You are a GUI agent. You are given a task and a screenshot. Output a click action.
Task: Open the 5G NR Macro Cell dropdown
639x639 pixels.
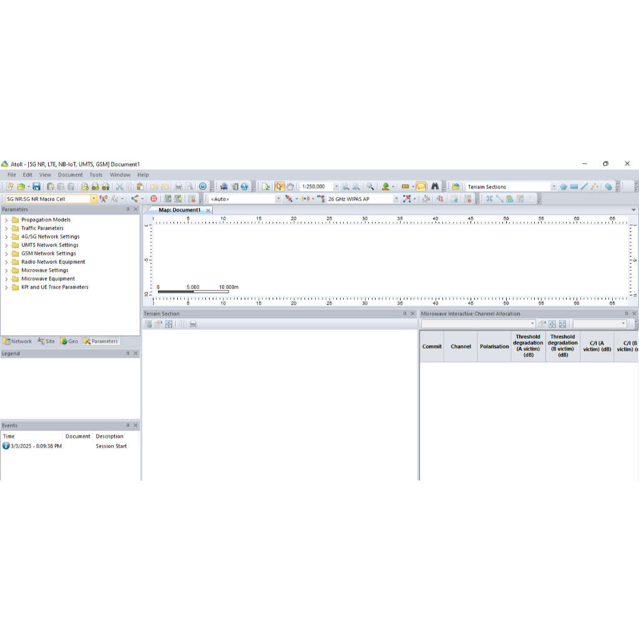(94, 199)
